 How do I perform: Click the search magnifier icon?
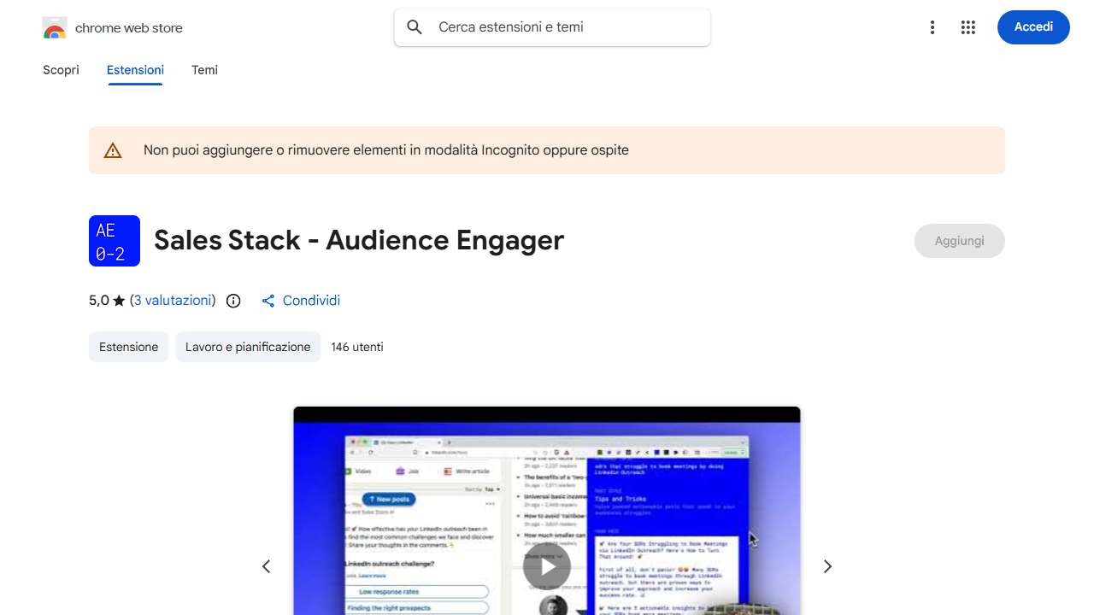tap(414, 27)
